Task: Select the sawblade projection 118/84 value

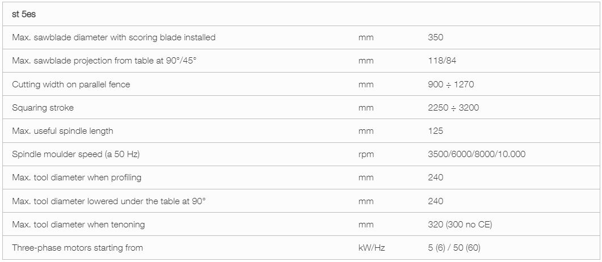Action: 442,61
